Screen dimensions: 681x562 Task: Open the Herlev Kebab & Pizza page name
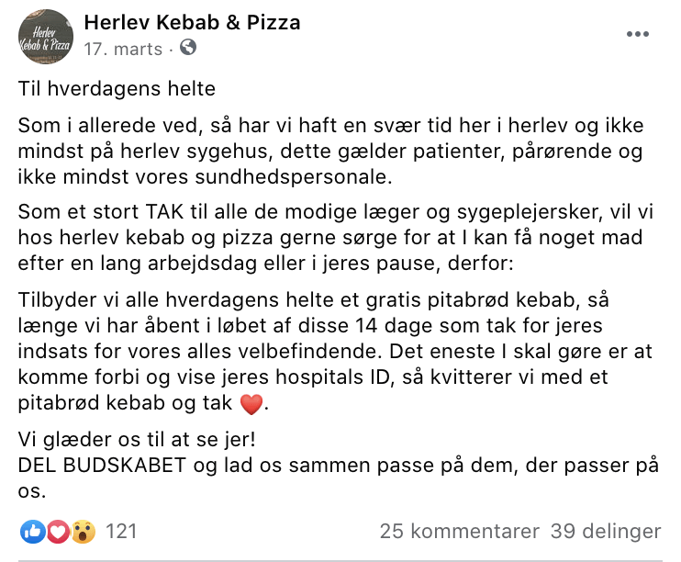pyautogui.click(x=192, y=23)
